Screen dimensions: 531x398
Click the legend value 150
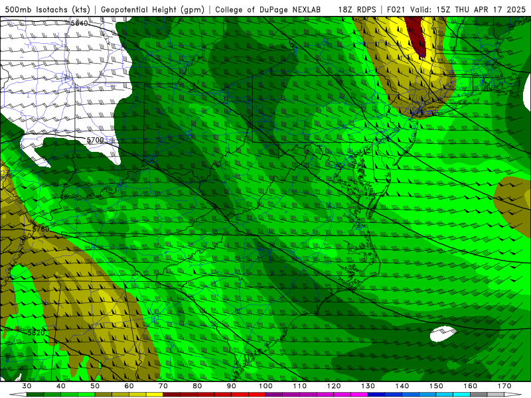click(x=436, y=386)
